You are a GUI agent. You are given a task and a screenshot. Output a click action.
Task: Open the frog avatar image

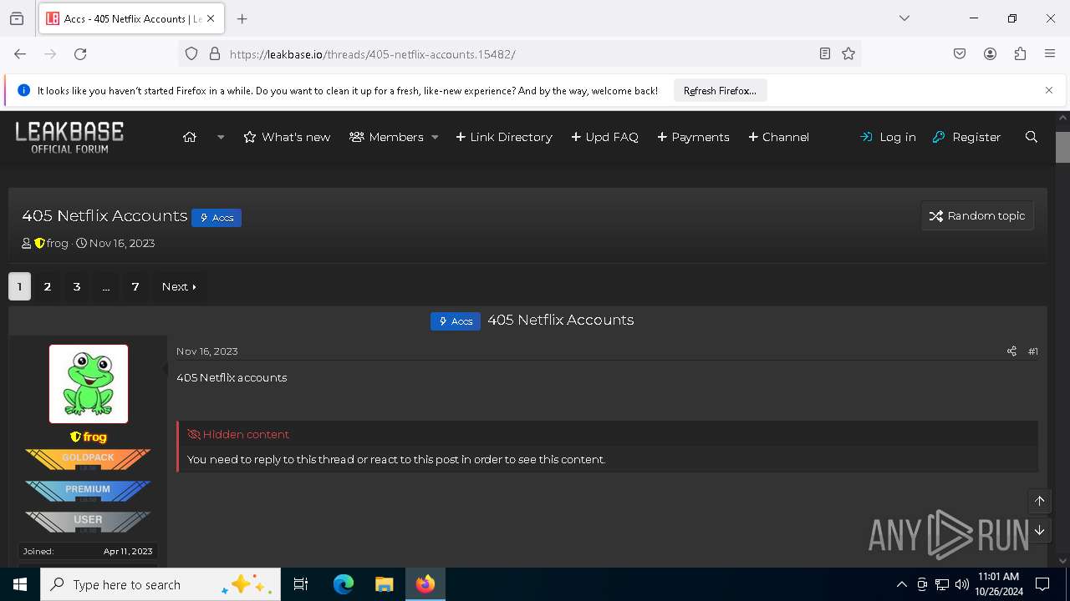point(89,384)
